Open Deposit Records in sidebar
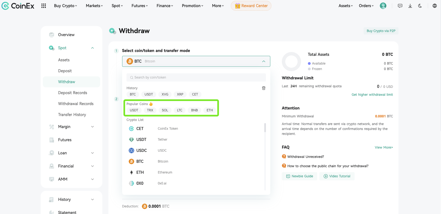The height and width of the screenshot is (214, 441). click(x=72, y=93)
